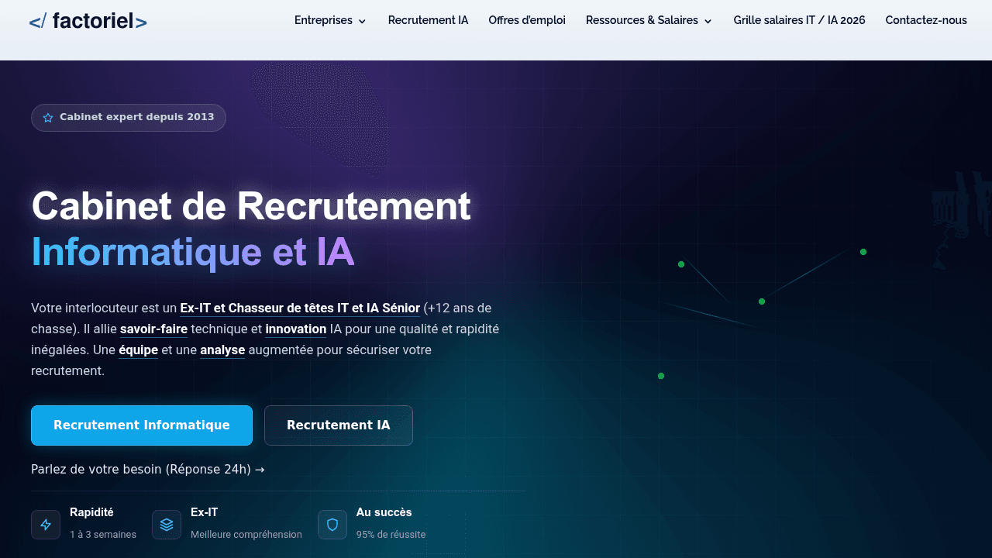Expand the Entreprises dropdown chevron
The width and height of the screenshot is (992, 558).
(x=362, y=21)
